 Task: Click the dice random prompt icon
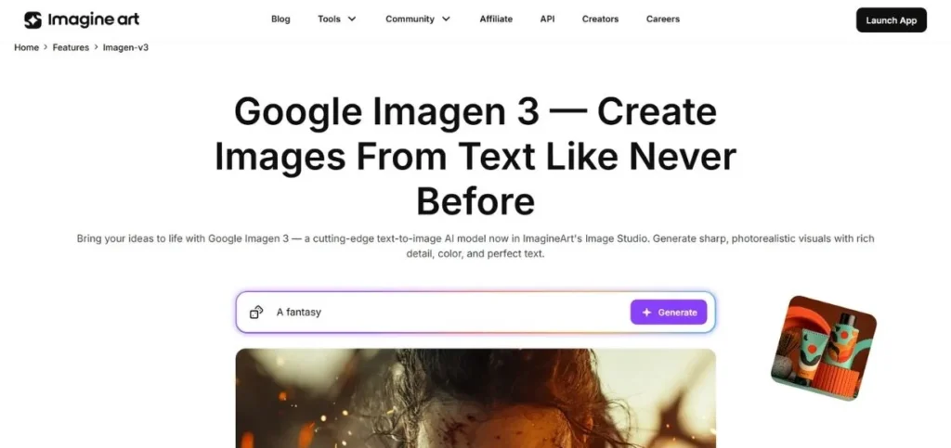[256, 313]
